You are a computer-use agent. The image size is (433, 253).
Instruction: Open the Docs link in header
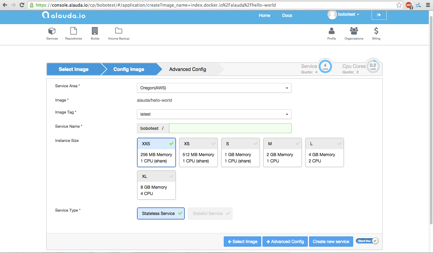[287, 15]
